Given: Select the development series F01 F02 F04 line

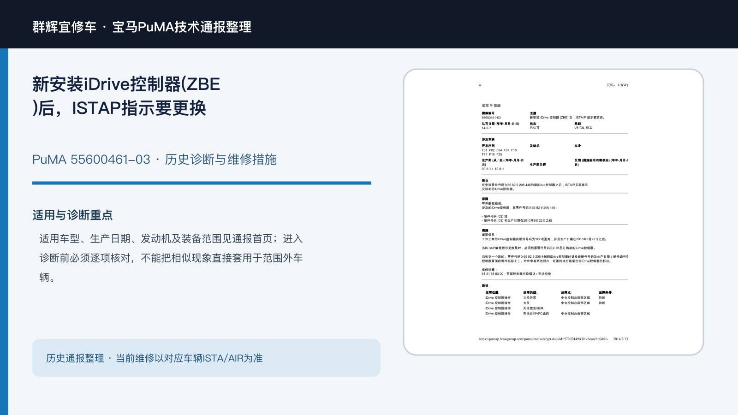Looking at the screenshot, I should pos(499,150).
